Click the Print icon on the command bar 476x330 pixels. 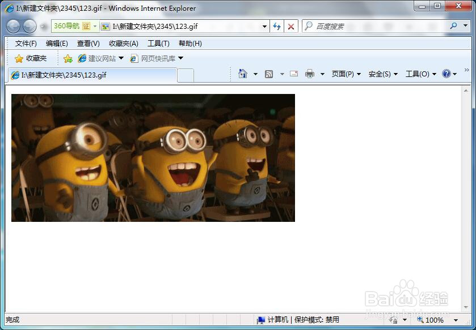pyautogui.click(x=309, y=74)
